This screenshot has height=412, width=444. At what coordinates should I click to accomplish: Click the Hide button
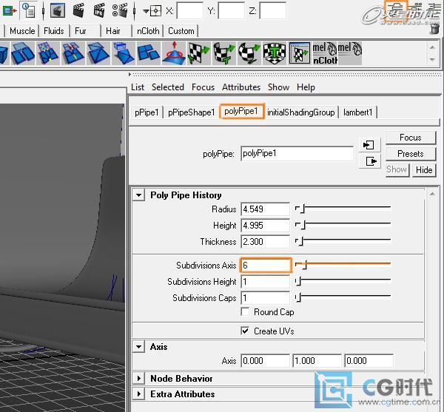424,170
